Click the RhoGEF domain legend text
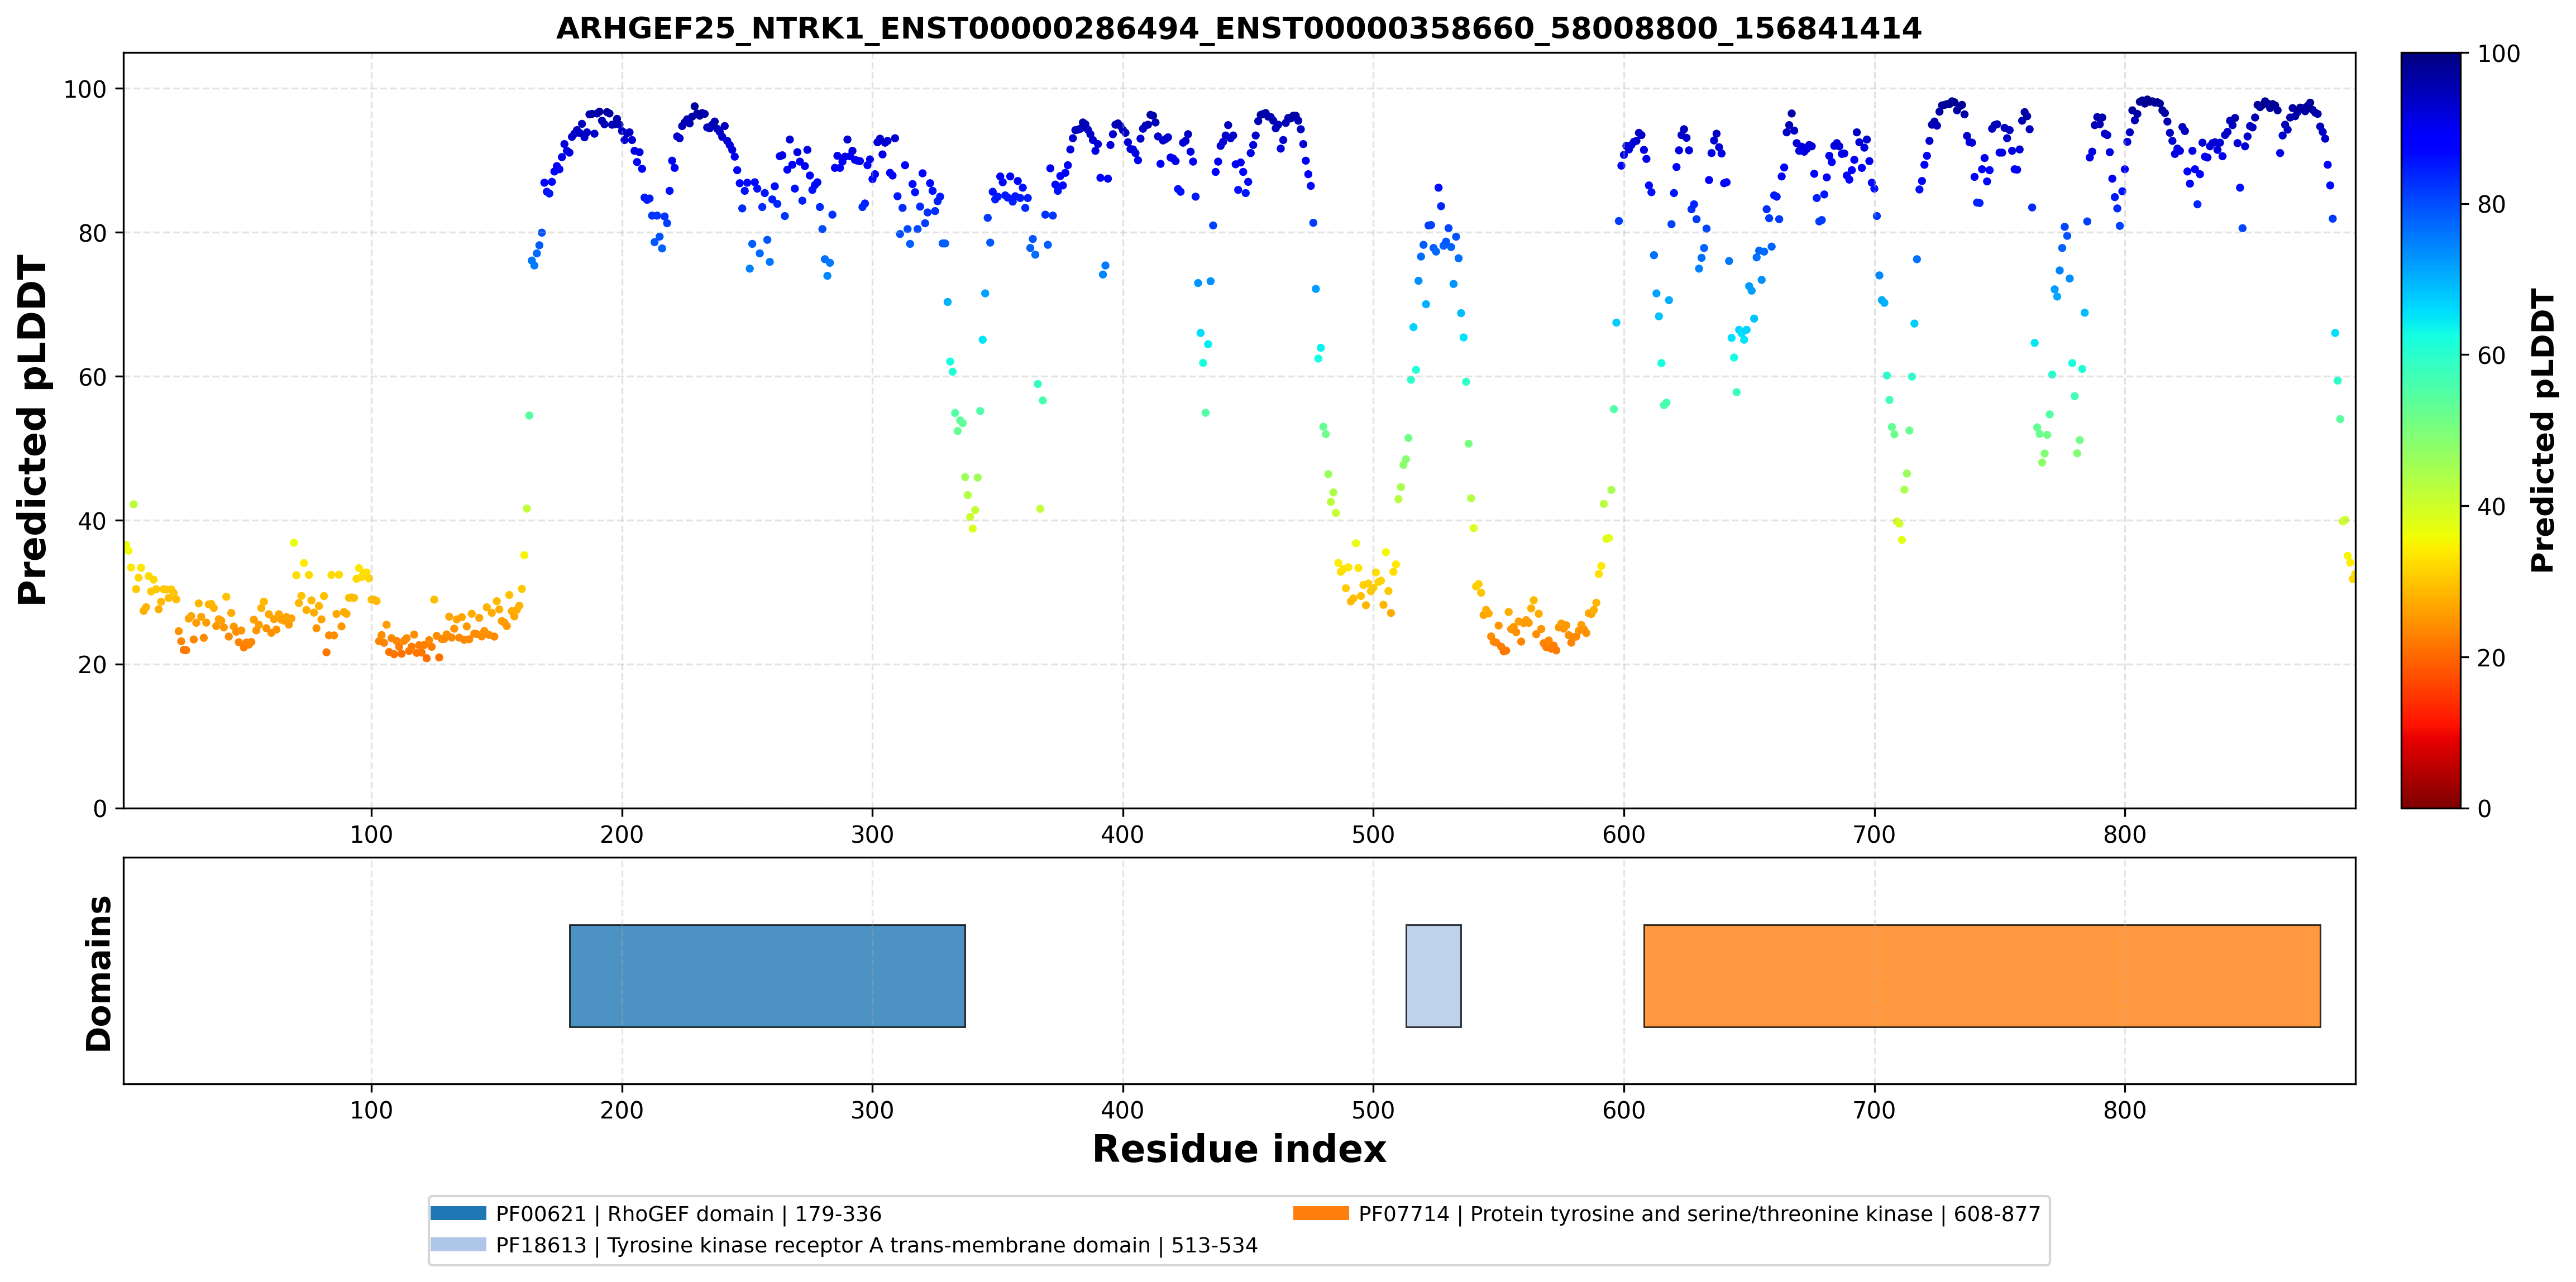 pos(689,1214)
